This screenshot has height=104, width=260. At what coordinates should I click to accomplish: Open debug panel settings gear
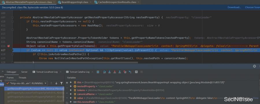(x=255, y=66)
